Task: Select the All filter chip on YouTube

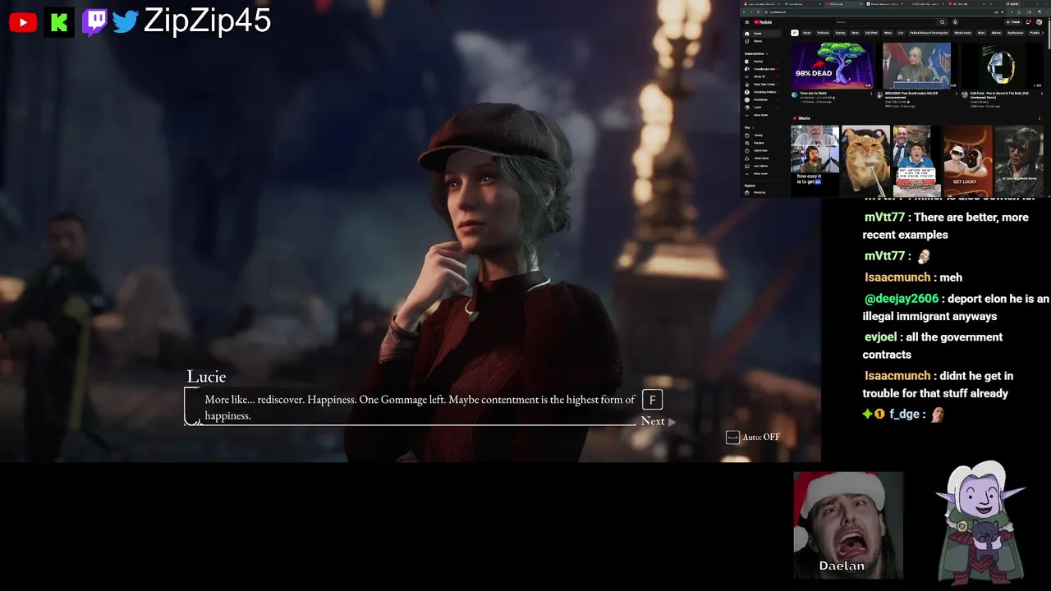Action: [x=795, y=33]
